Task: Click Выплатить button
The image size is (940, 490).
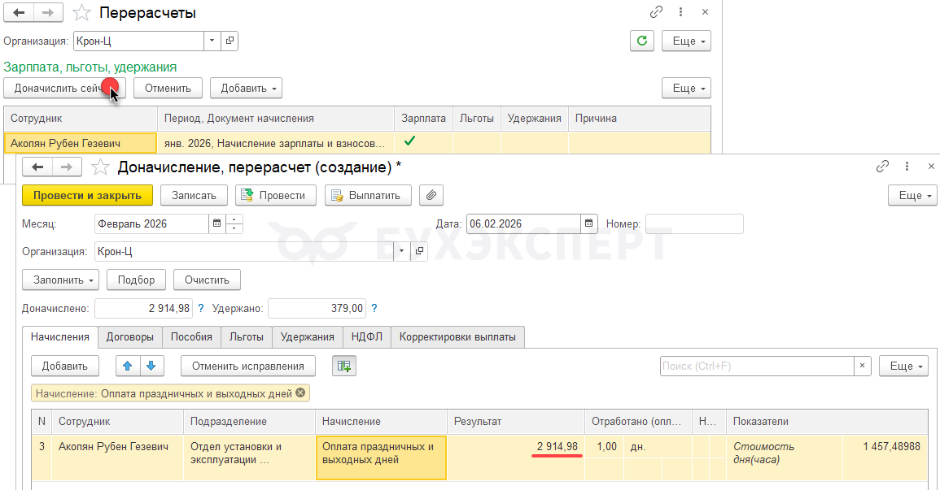Action: click(x=368, y=195)
